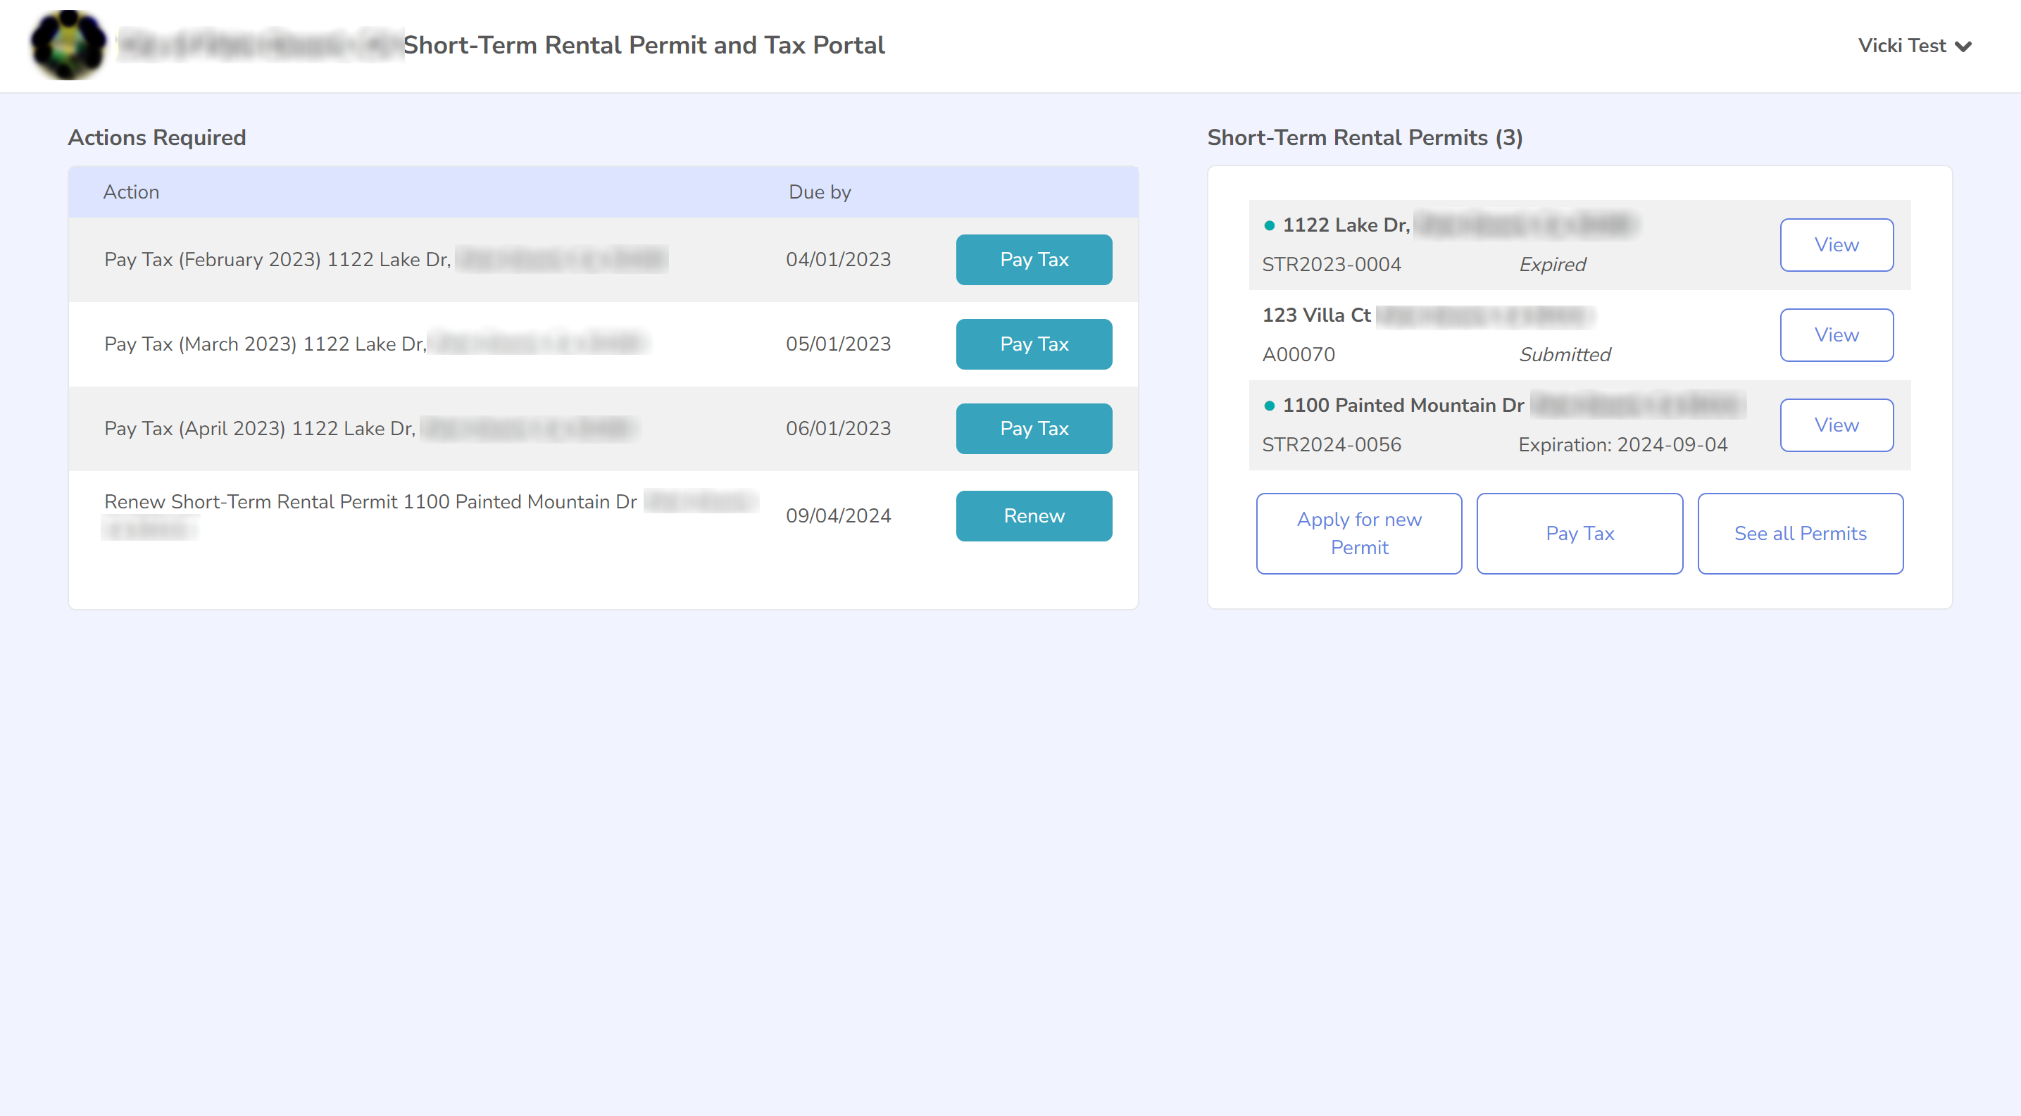Click the Action column header
This screenshot has width=2021, height=1116.
pos(131,192)
